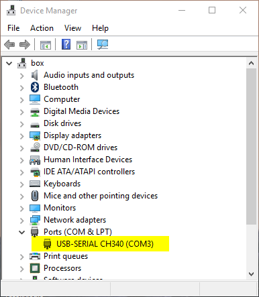Click the Display adapters icon
259x297 pixels.
35,136
